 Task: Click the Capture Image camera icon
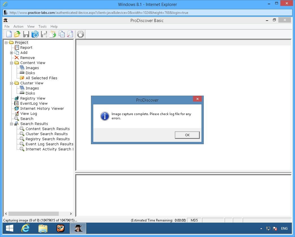[x=35, y=34]
